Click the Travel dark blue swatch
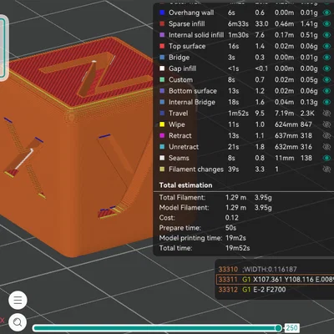This screenshot has height=334, width=334. tap(162, 113)
